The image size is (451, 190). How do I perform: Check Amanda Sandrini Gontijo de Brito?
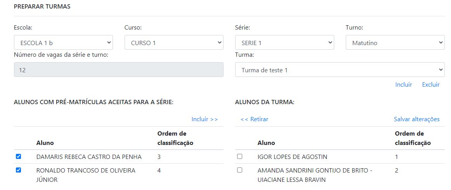click(239, 170)
